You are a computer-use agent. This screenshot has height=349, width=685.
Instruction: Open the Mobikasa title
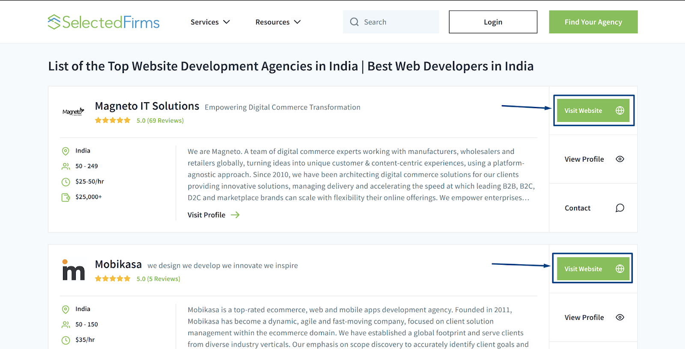click(x=118, y=264)
